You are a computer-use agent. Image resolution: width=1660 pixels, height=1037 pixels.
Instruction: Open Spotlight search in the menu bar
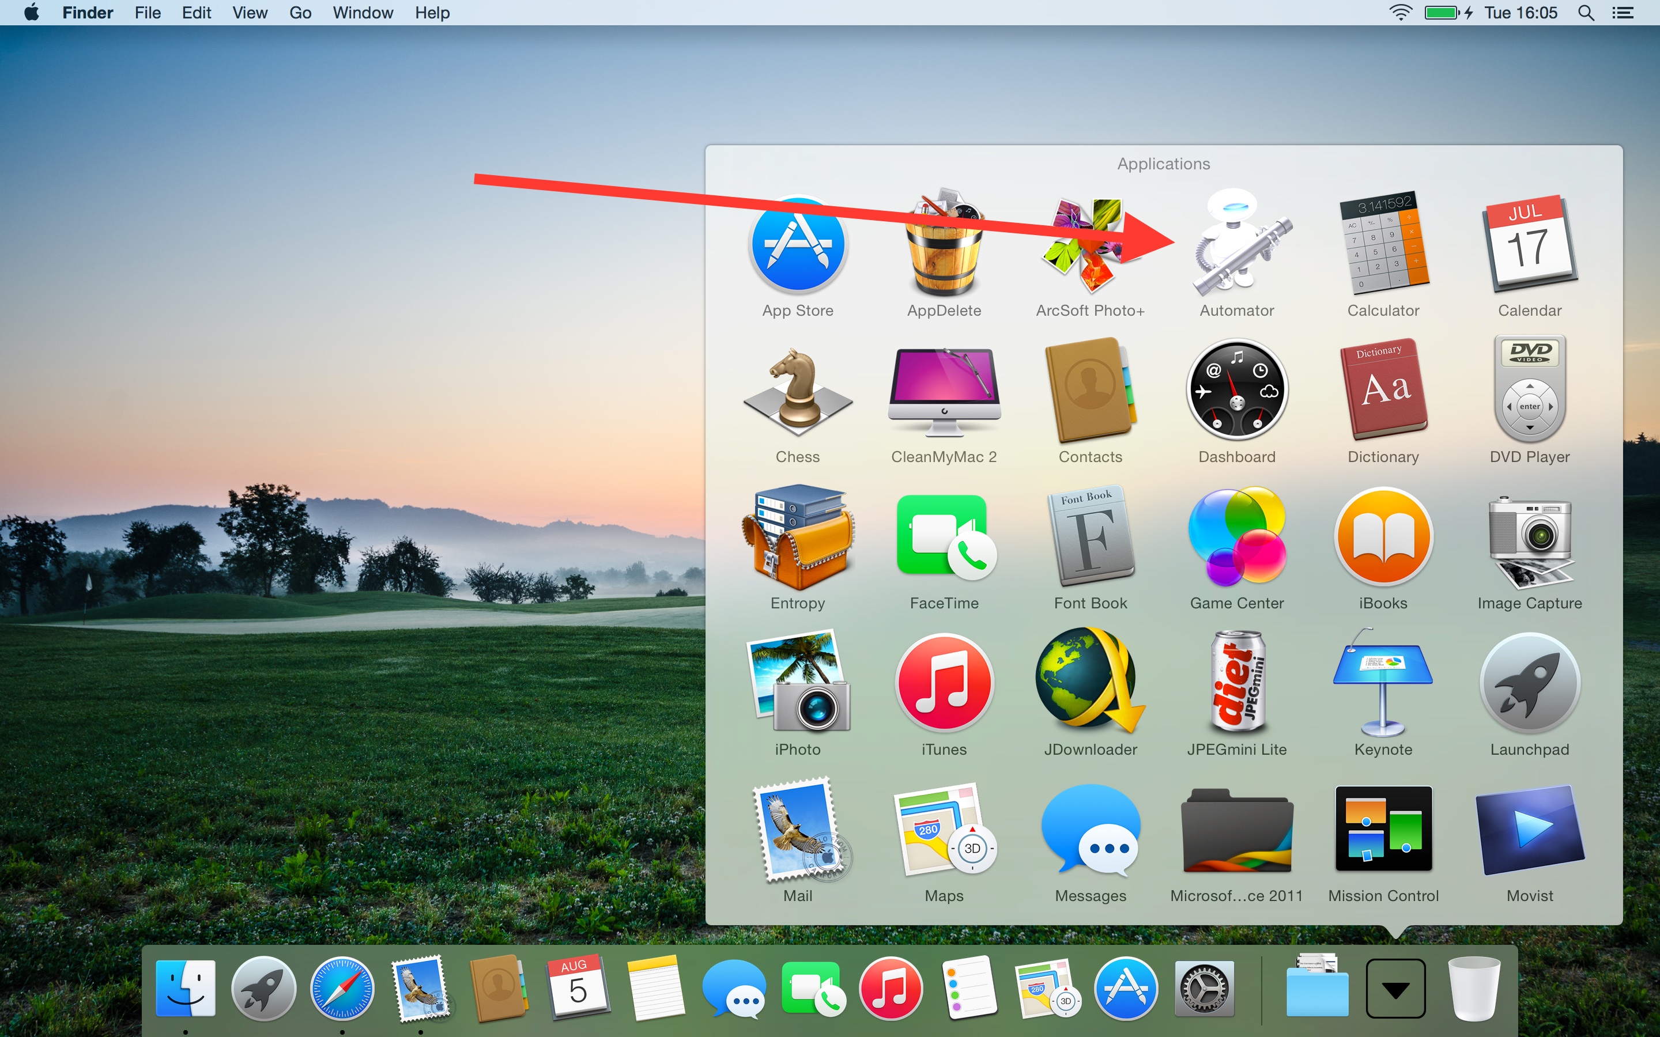(x=1586, y=12)
